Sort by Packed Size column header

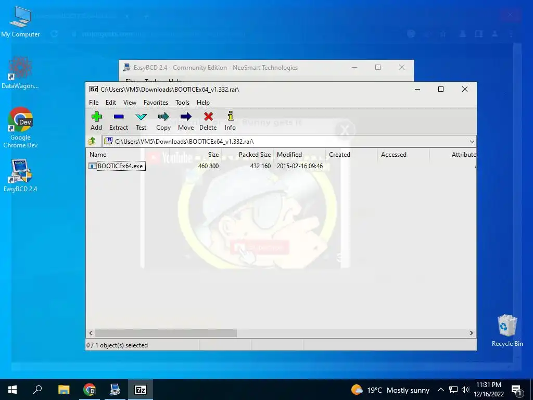255,154
